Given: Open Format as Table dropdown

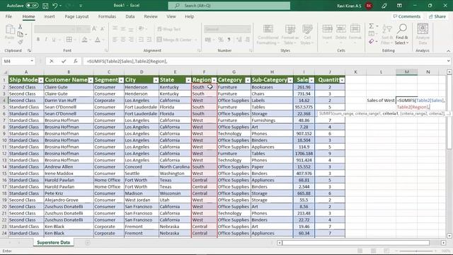Looking at the screenshot, I should (x=289, y=35).
